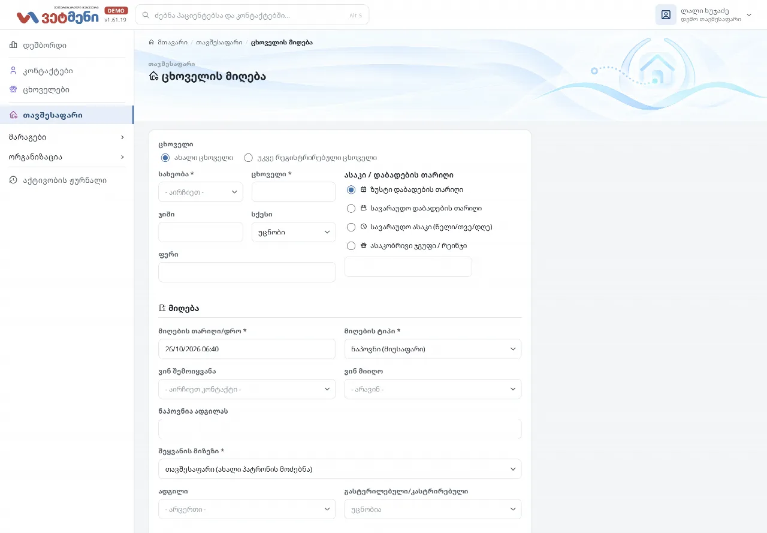Choose ზუსტი დაბადების თარიღი radio option

pos(351,189)
